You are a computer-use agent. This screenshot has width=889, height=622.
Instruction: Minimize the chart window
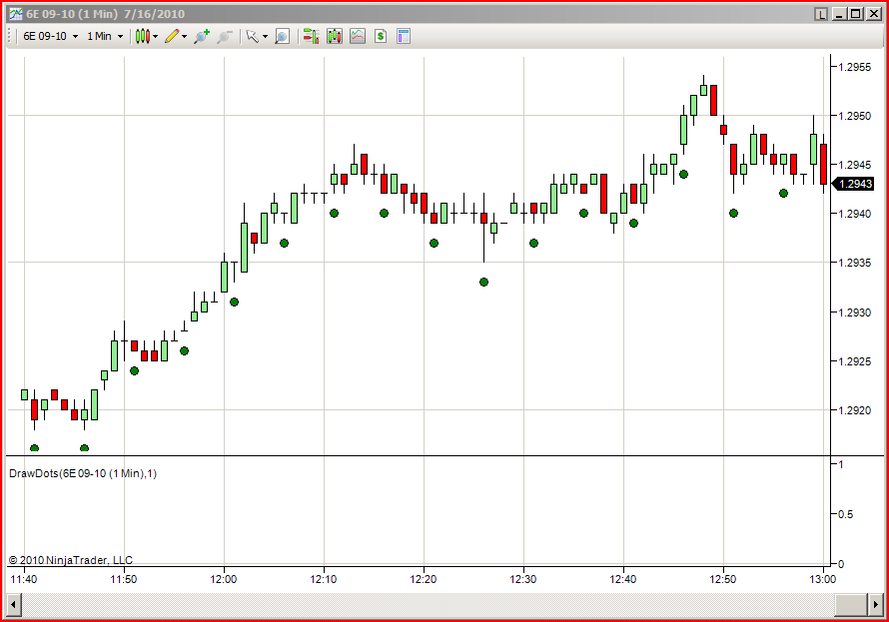coord(840,14)
